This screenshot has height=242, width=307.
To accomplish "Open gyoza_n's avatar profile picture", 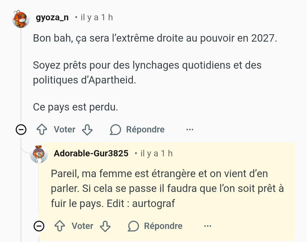I will [21, 19].
